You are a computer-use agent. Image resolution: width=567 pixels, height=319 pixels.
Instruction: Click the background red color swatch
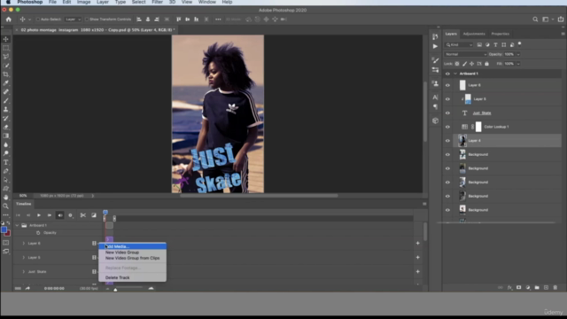tap(8, 233)
